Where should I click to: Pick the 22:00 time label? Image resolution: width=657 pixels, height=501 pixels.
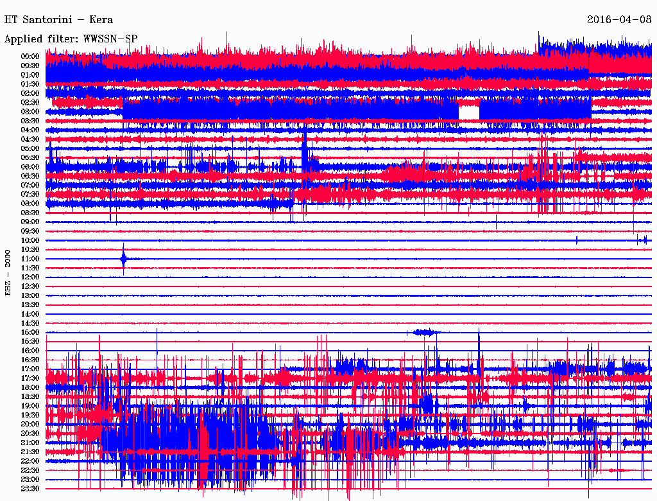30,461
